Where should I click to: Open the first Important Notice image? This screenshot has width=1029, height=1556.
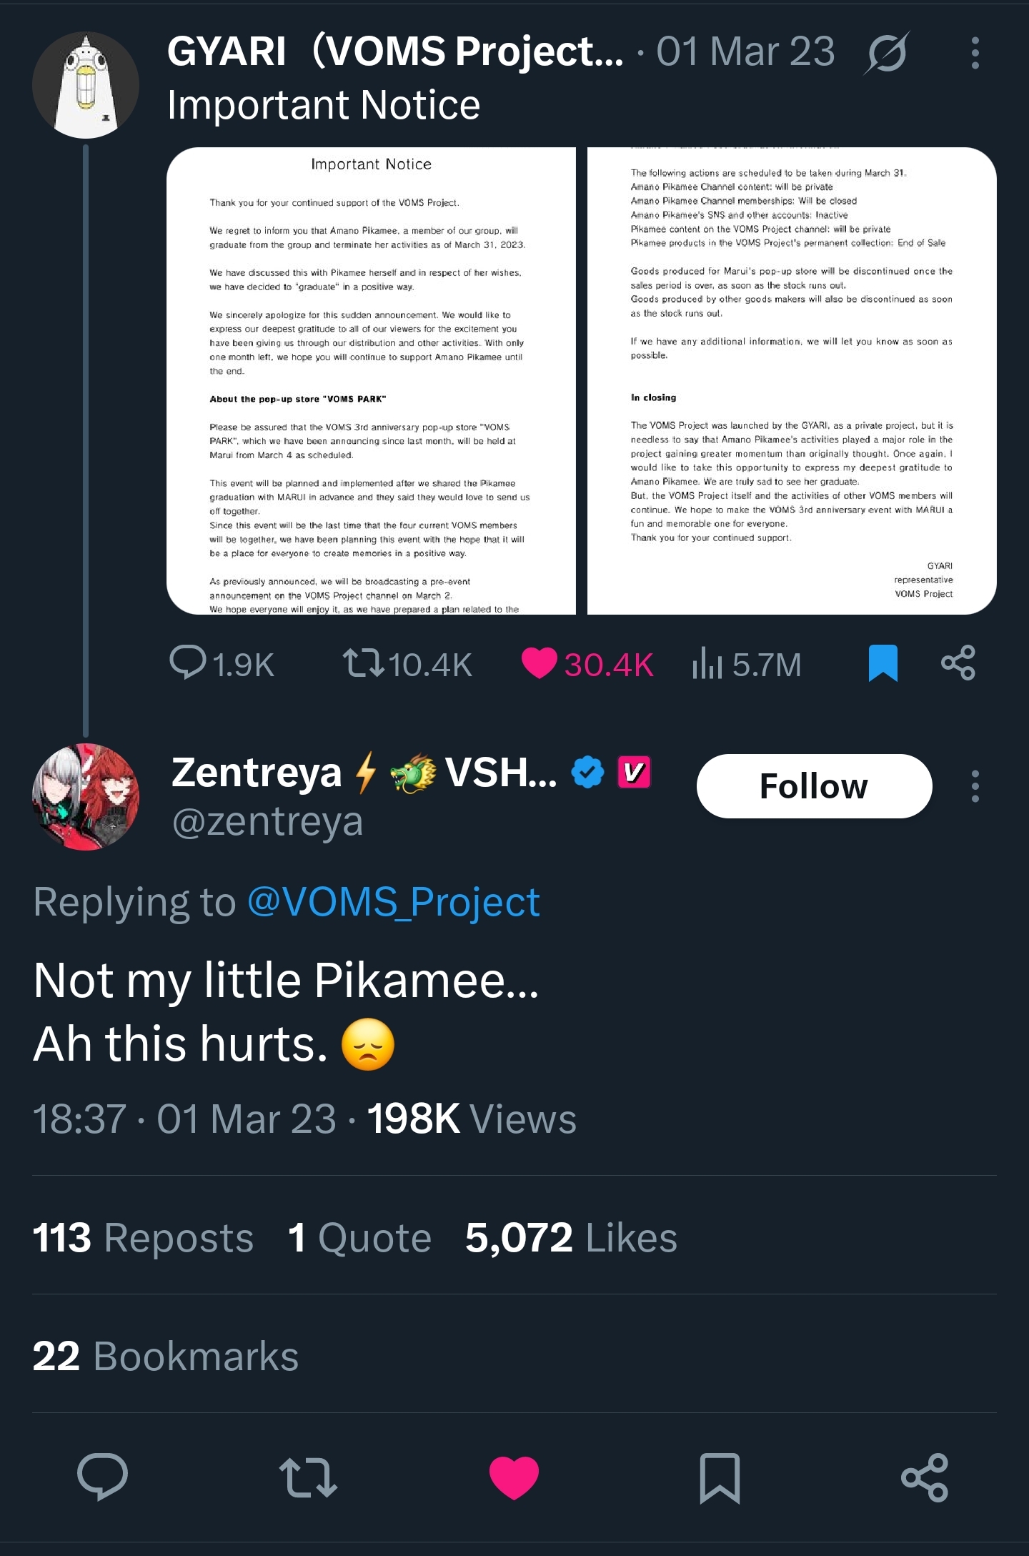click(x=371, y=381)
